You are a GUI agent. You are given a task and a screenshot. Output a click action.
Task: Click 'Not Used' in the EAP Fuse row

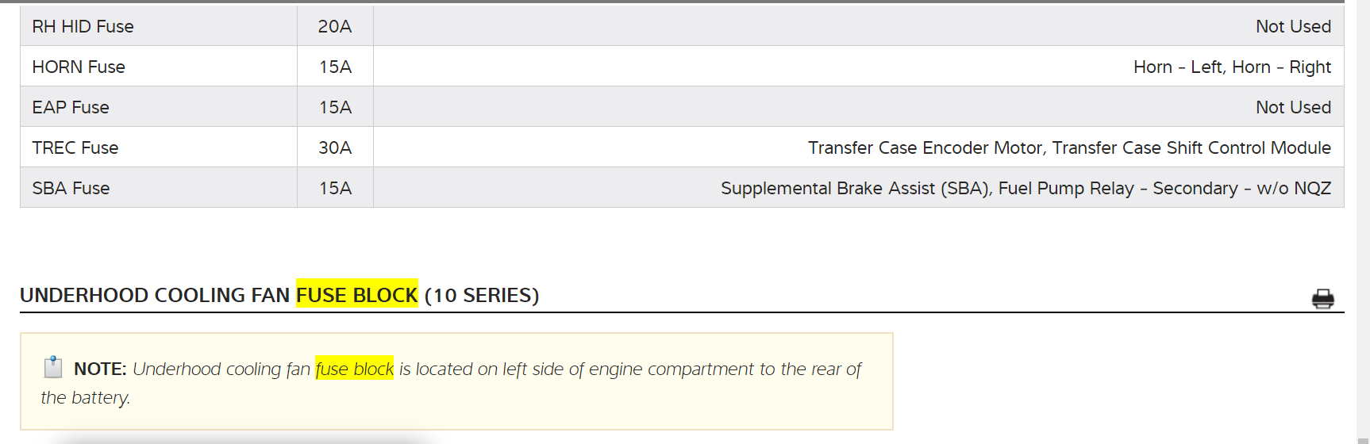[x=1293, y=107]
